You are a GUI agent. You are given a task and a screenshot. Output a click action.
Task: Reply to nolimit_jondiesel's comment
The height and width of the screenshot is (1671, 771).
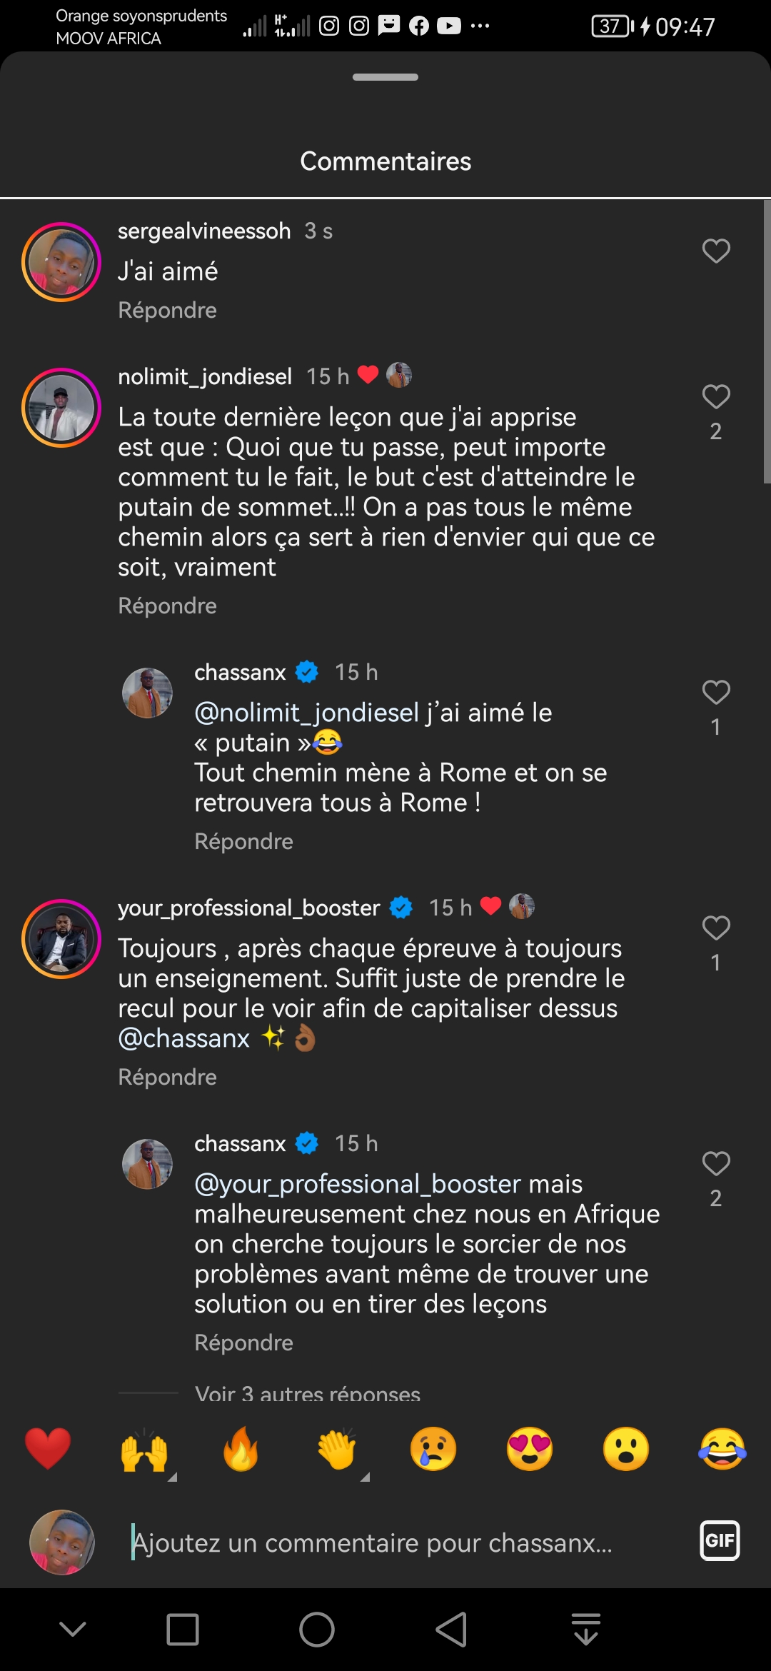[x=167, y=606]
